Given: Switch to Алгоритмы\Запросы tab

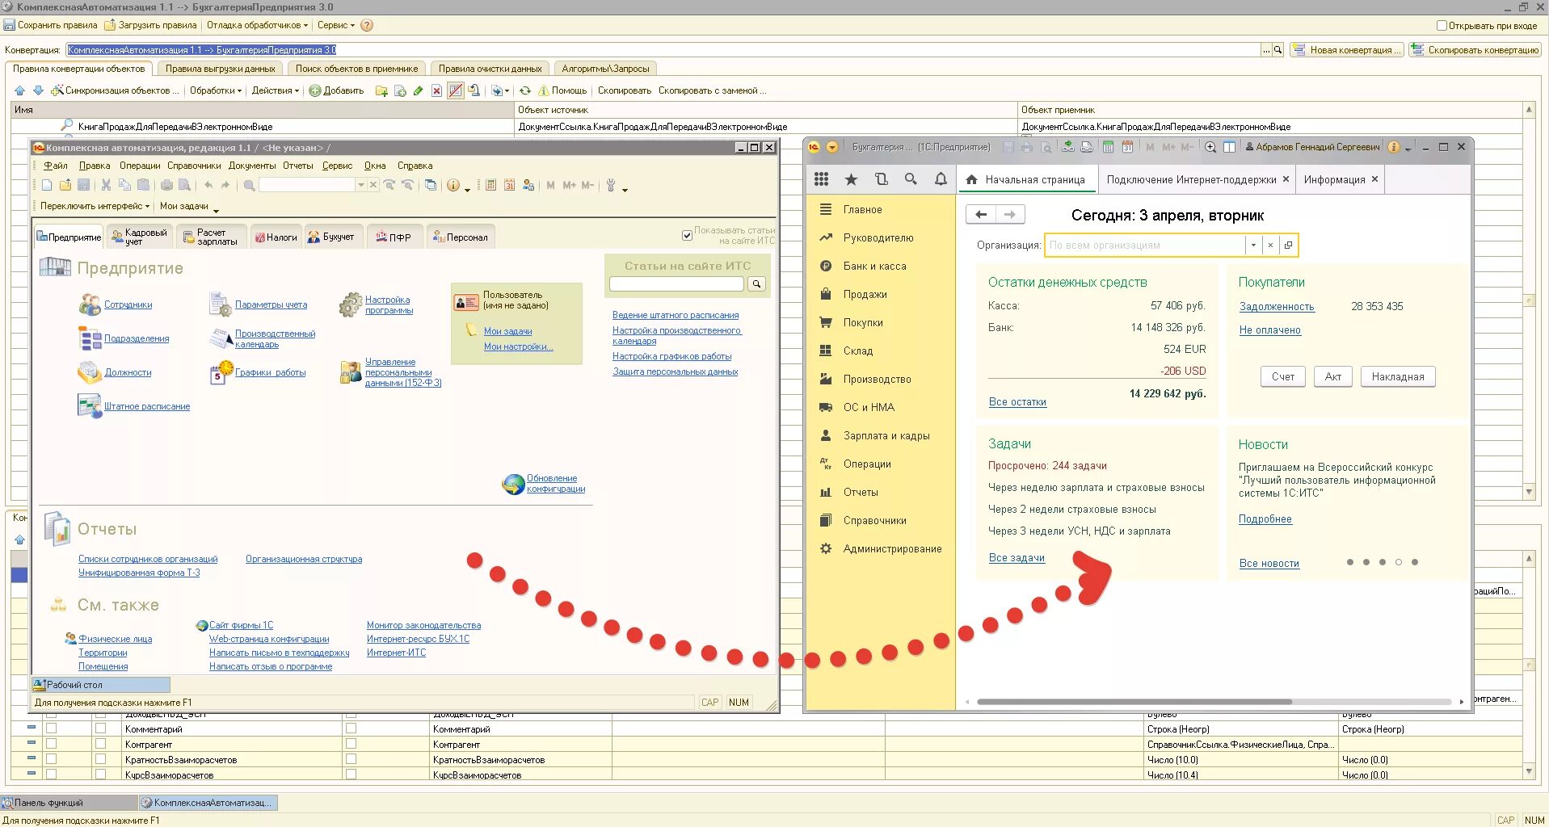Looking at the screenshot, I should (x=605, y=69).
